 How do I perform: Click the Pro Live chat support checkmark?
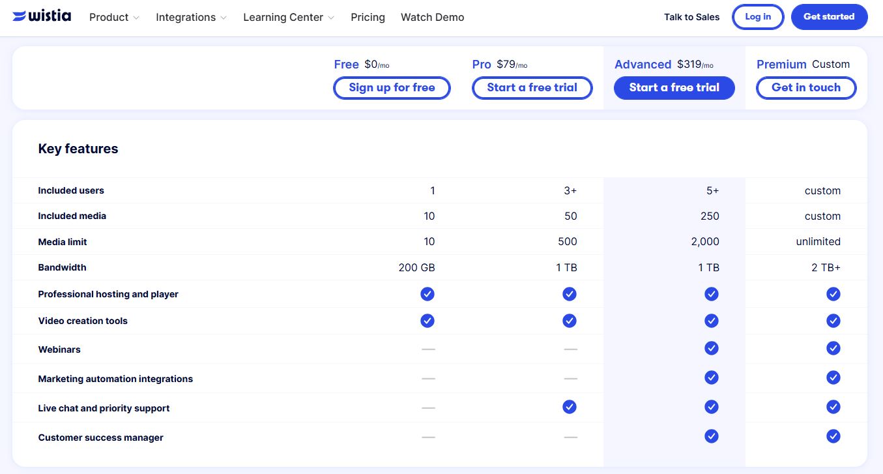pyautogui.click(x=570, y=406)
